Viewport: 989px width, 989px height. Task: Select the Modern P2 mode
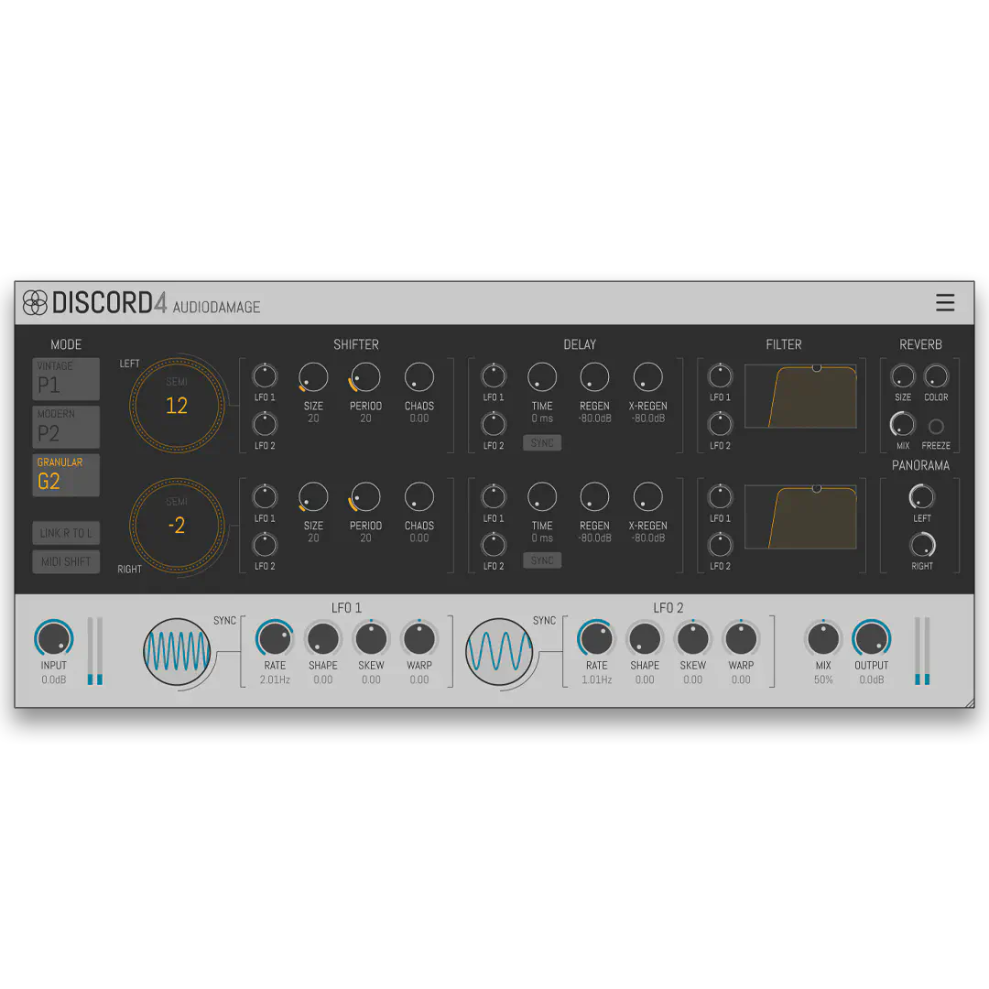coord(66,427)
